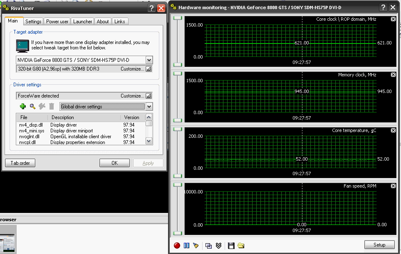Click the Tab order button
Screen dimensions: 401x254
pyautogui.click(x=20, y=163)
